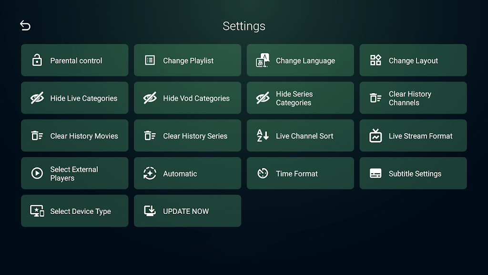
Task: Click the Subtitle Settings caption icon
Action: (376, 173)
